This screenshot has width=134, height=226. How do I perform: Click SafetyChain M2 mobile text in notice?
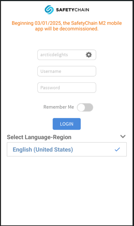[96, 23]
